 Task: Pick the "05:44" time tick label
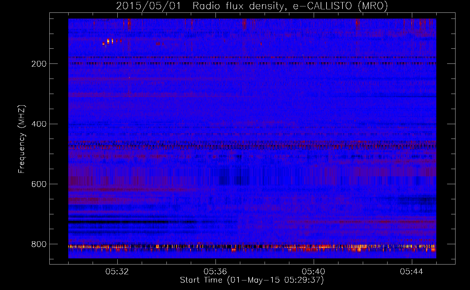coord(412,272)
